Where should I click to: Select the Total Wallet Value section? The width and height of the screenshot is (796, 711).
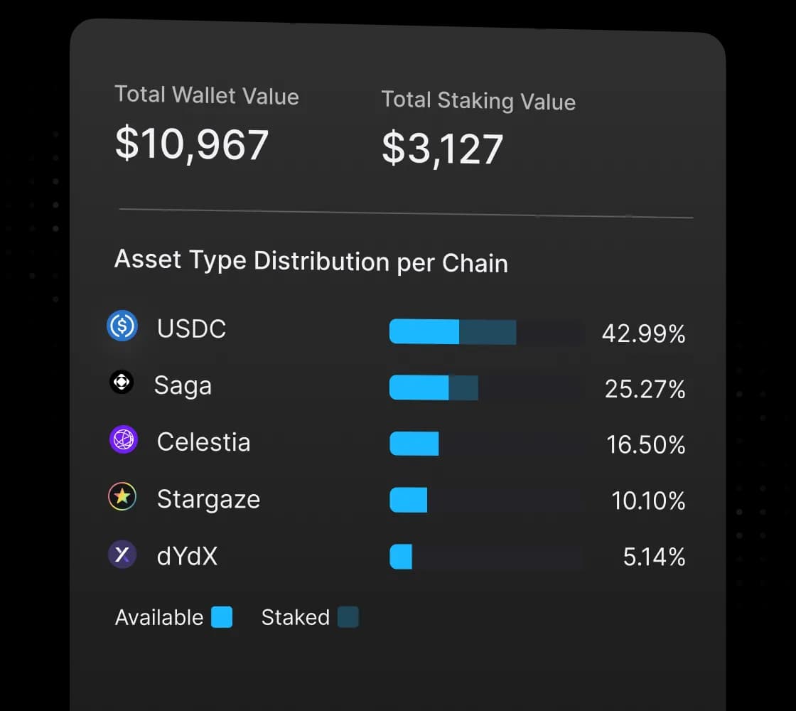coord(206,95)
